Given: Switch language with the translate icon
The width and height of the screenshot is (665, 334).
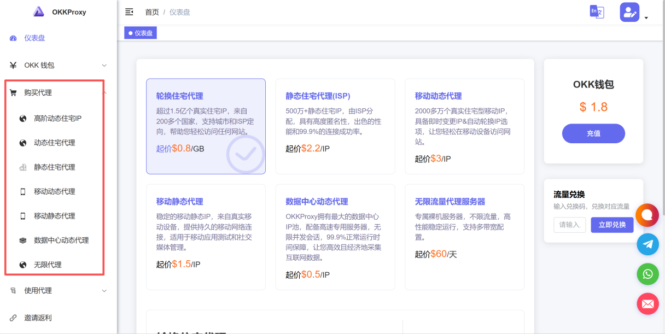Looking at the screenshot, I should (597, 12).
